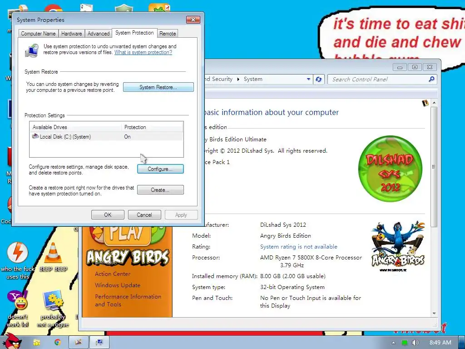Open Performance Information and Tools link

[x=128, y=300]
